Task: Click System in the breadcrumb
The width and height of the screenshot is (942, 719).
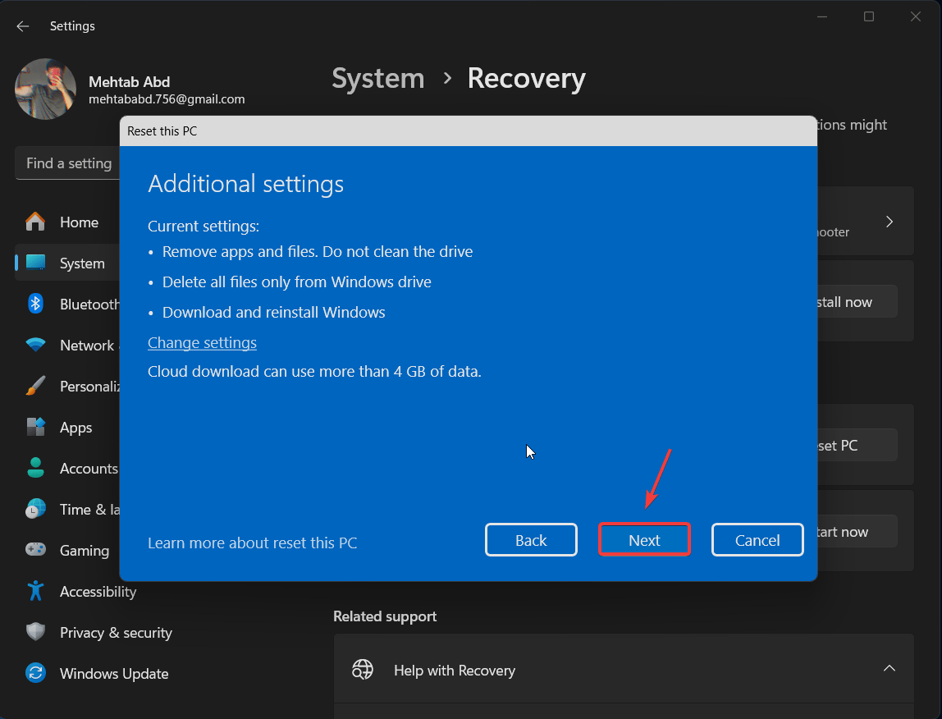Action: pos(378,79)
